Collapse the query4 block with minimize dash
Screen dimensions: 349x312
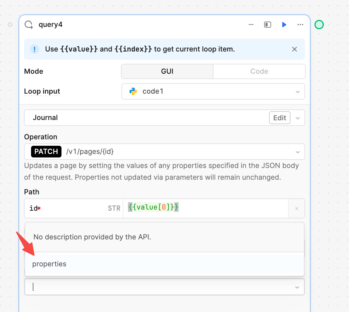point(251,25)
